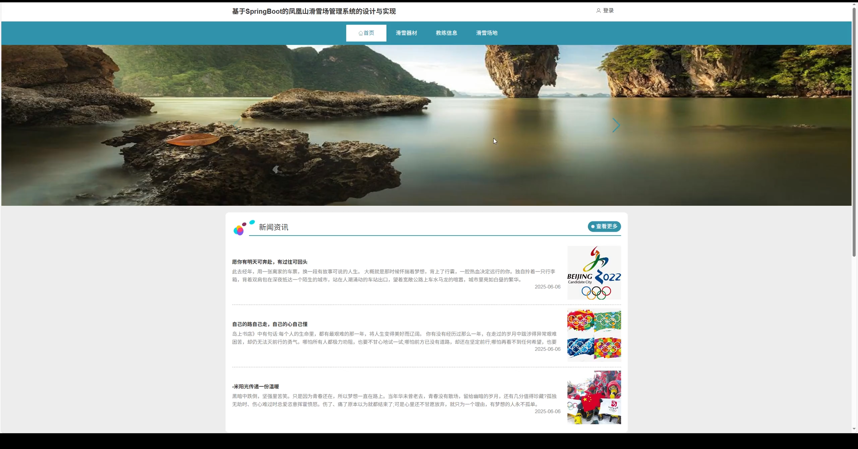Click the summary text starting 岛上书店

tap(394, 338)
